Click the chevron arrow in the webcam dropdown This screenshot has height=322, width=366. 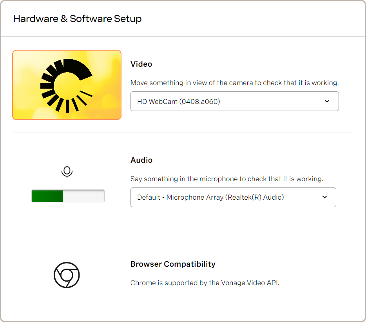(x=327, y=102)
